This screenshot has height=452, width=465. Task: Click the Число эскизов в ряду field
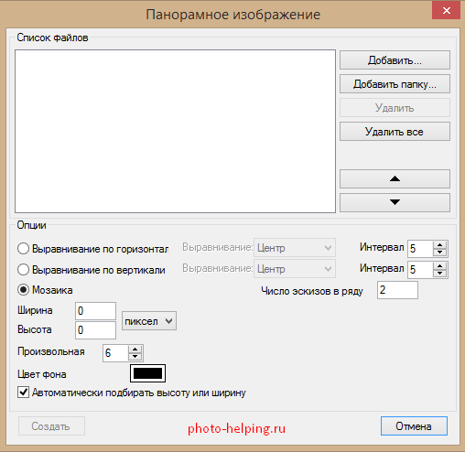coord(397,290)
